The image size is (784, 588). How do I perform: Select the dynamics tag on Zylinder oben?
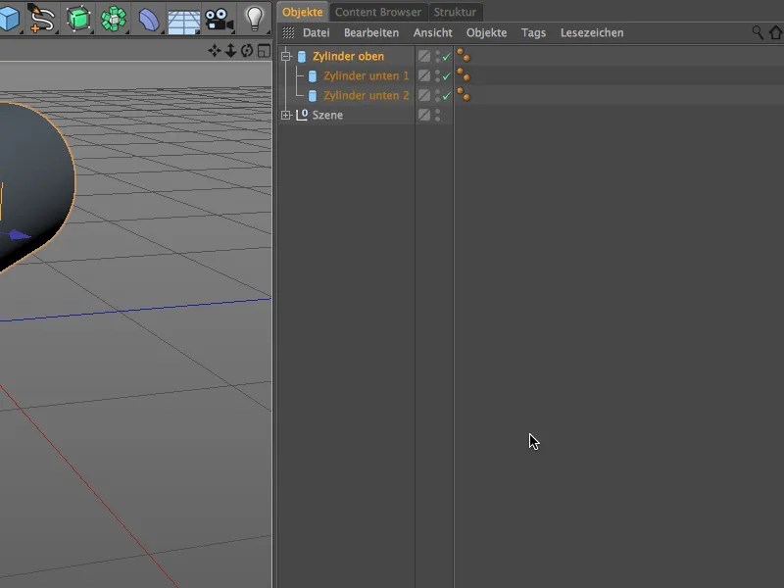[464, 56]
